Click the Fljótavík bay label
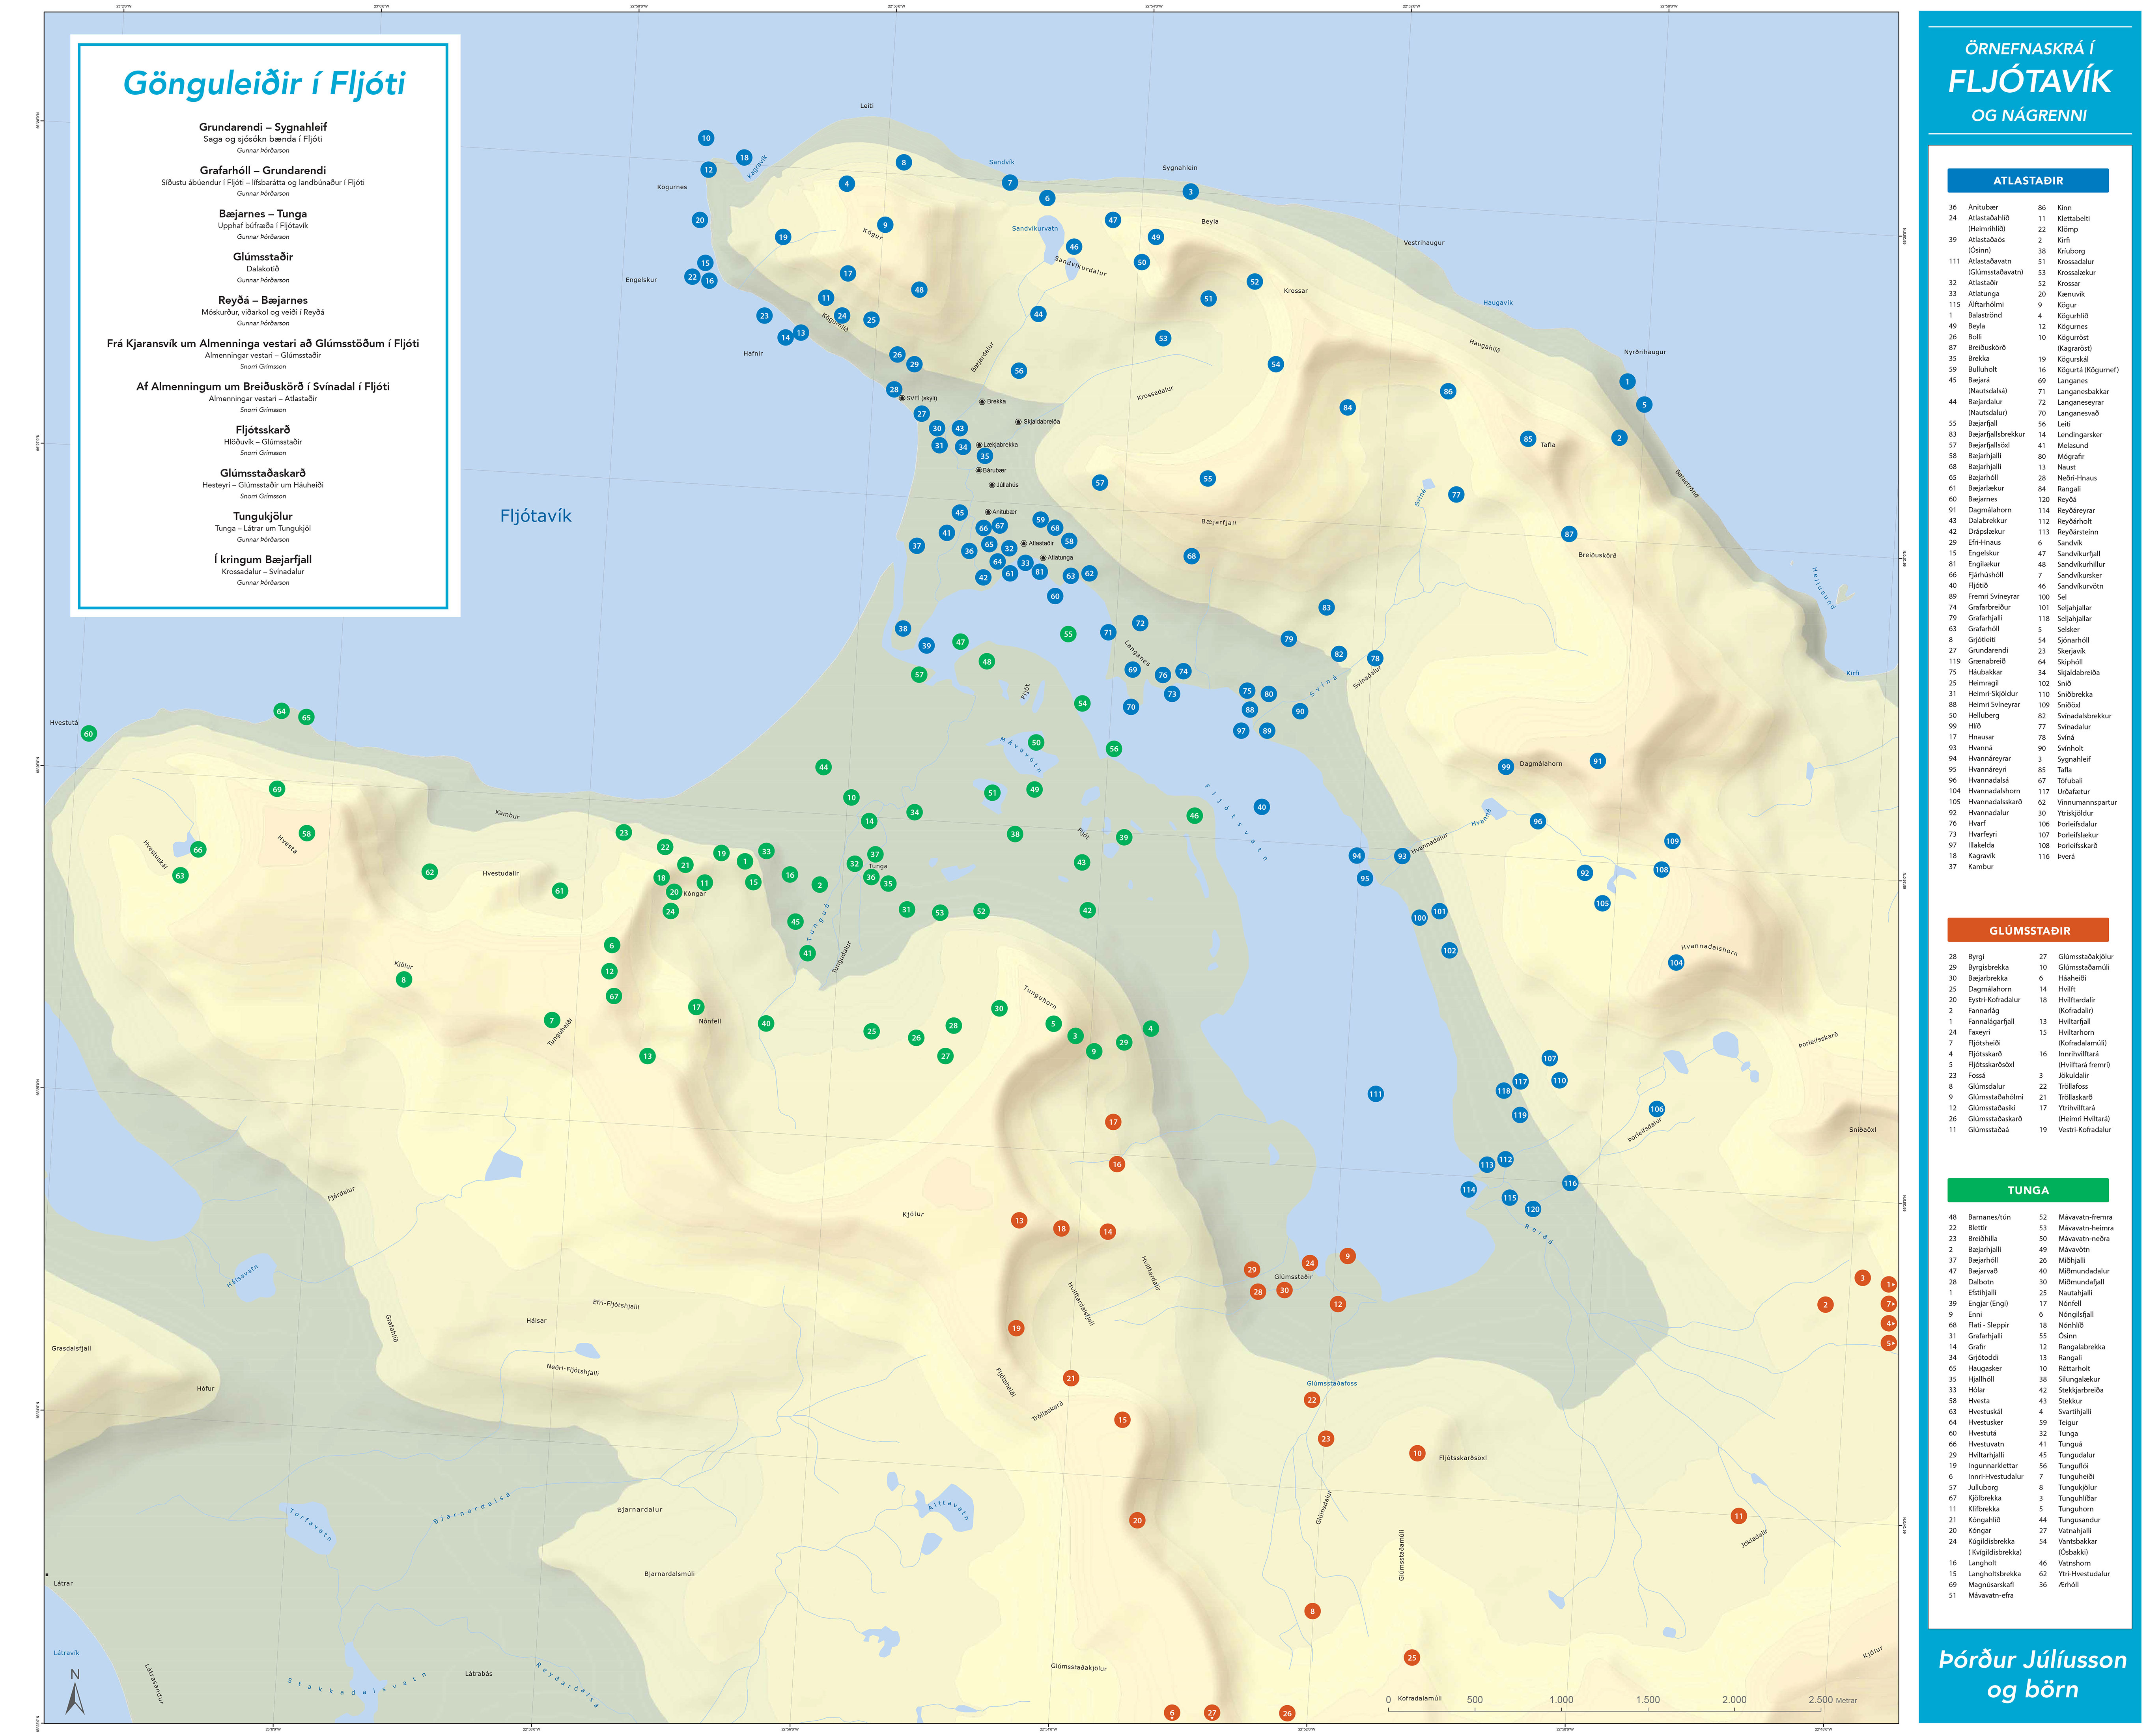 (536, 516)
